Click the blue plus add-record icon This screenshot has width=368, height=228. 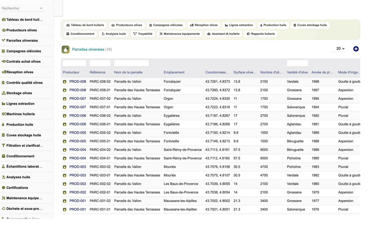coord(356,49)
